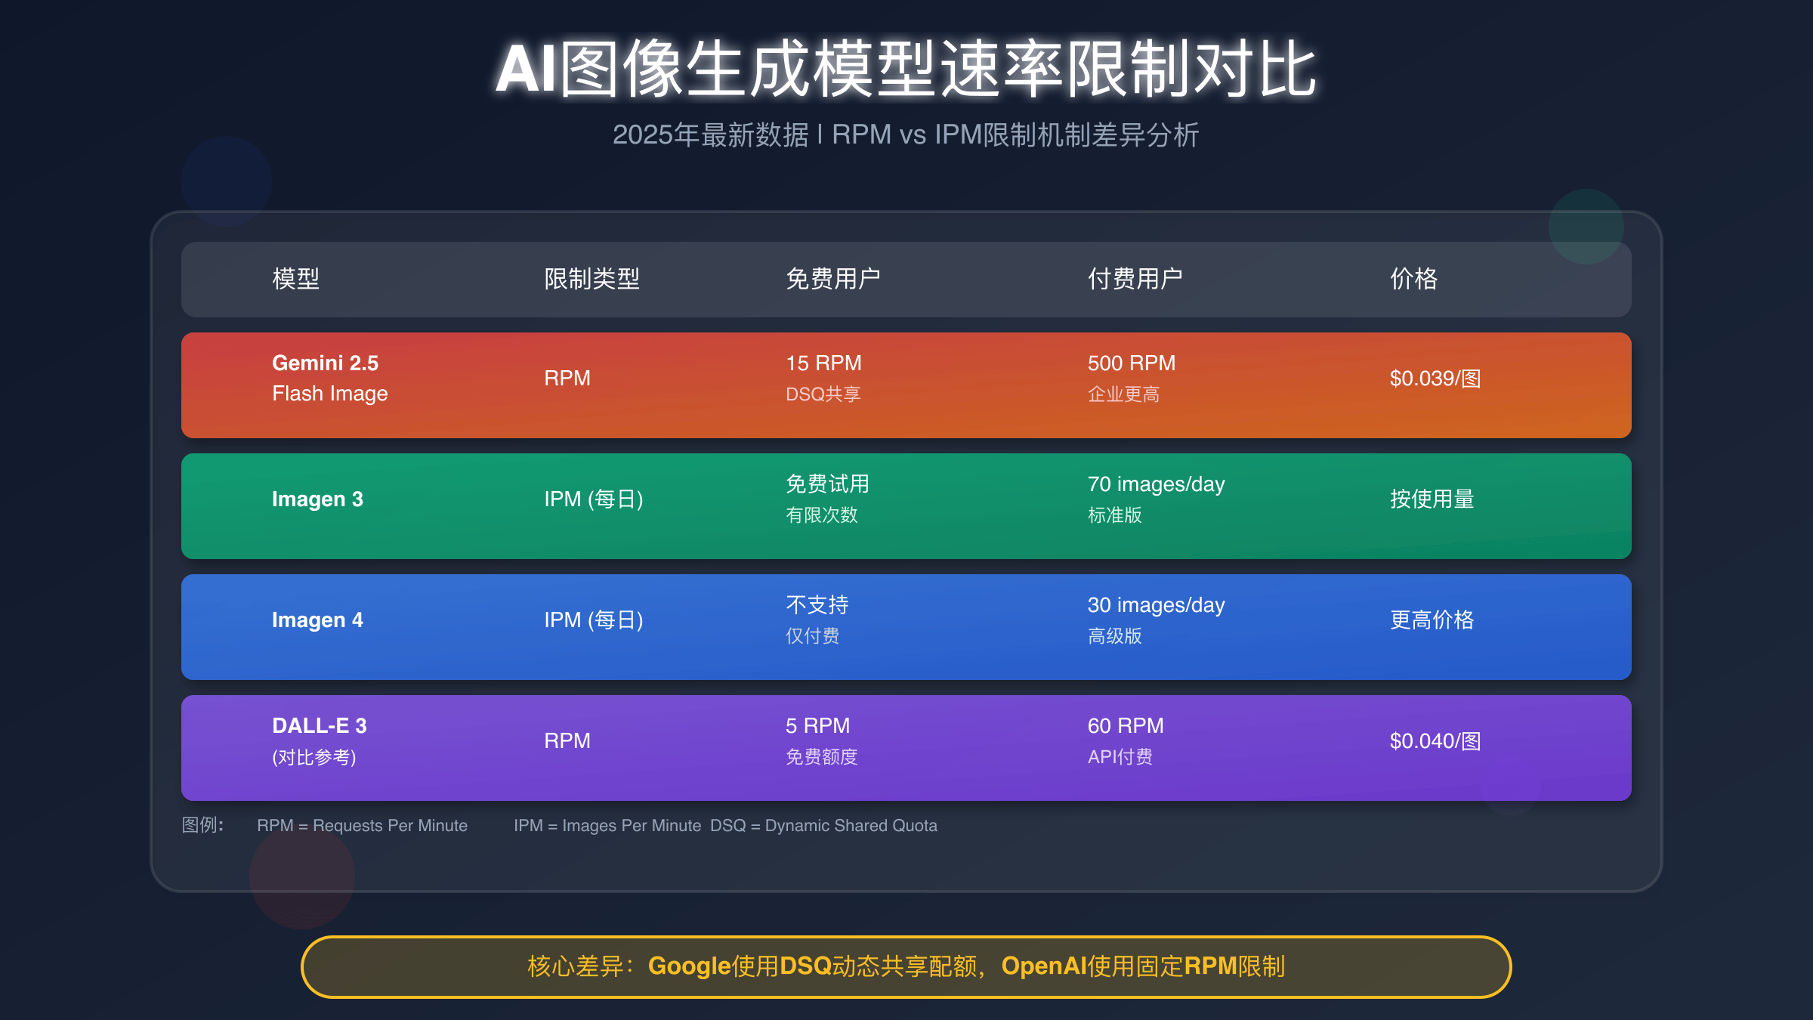This screenshot has width=1813, height=1020.
Task: Select the 付费用户 column header
Action: pyautogui.click(x=1135, y=279)
